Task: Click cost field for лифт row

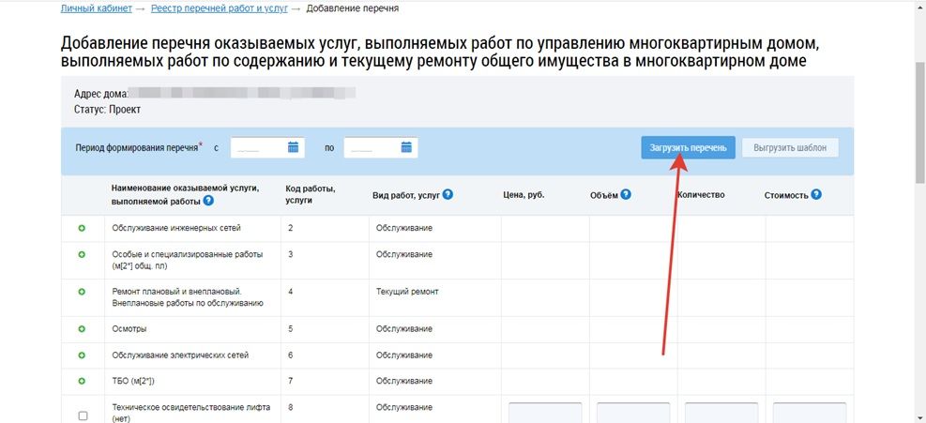Action: pos(809,413)
